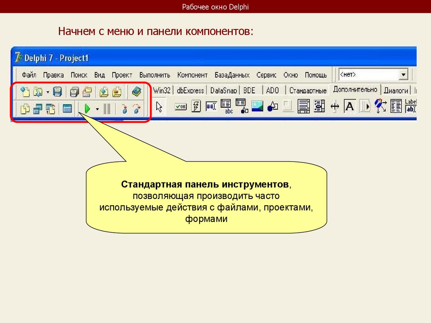Click the New Items toolbar icon

click(25, 92)
